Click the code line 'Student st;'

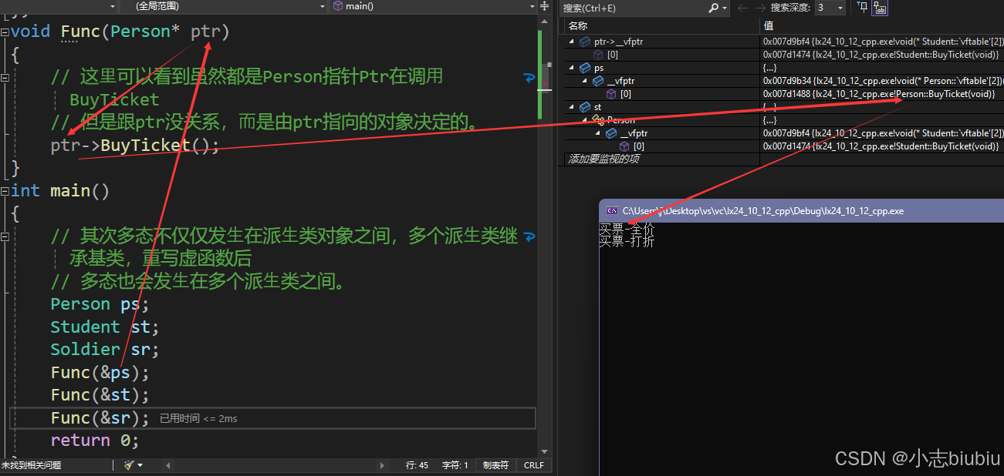click(x=105, y=327)
